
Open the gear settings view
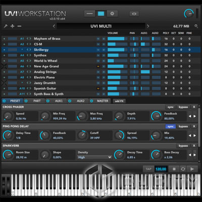click(112, 14)
